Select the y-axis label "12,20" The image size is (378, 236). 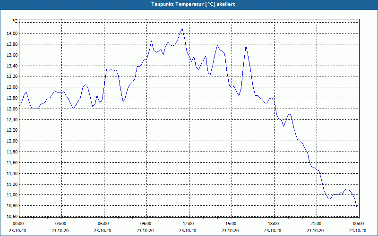click(12, 130)
